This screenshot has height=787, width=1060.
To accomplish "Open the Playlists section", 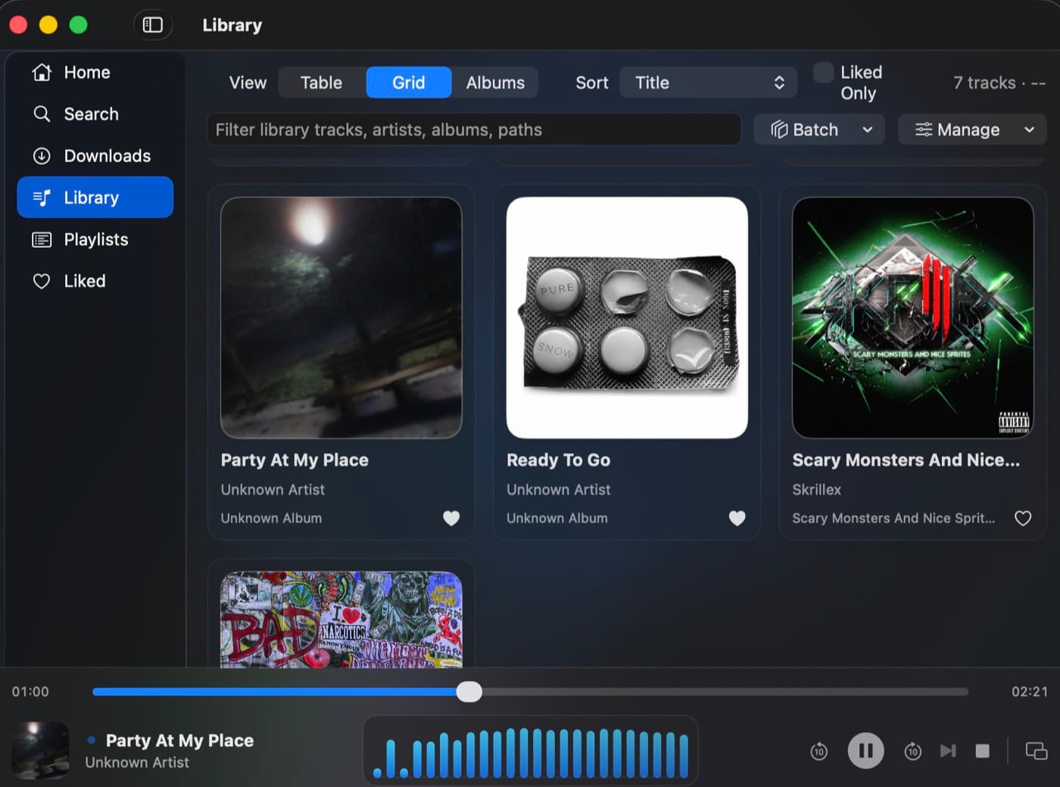I will click(95, 239).
